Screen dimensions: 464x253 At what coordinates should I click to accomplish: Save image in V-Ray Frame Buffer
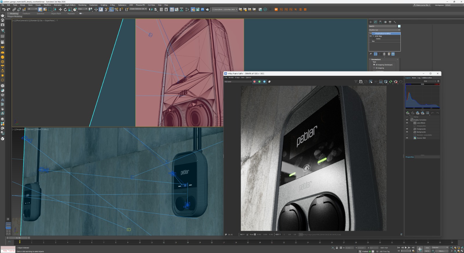(361, 82)
